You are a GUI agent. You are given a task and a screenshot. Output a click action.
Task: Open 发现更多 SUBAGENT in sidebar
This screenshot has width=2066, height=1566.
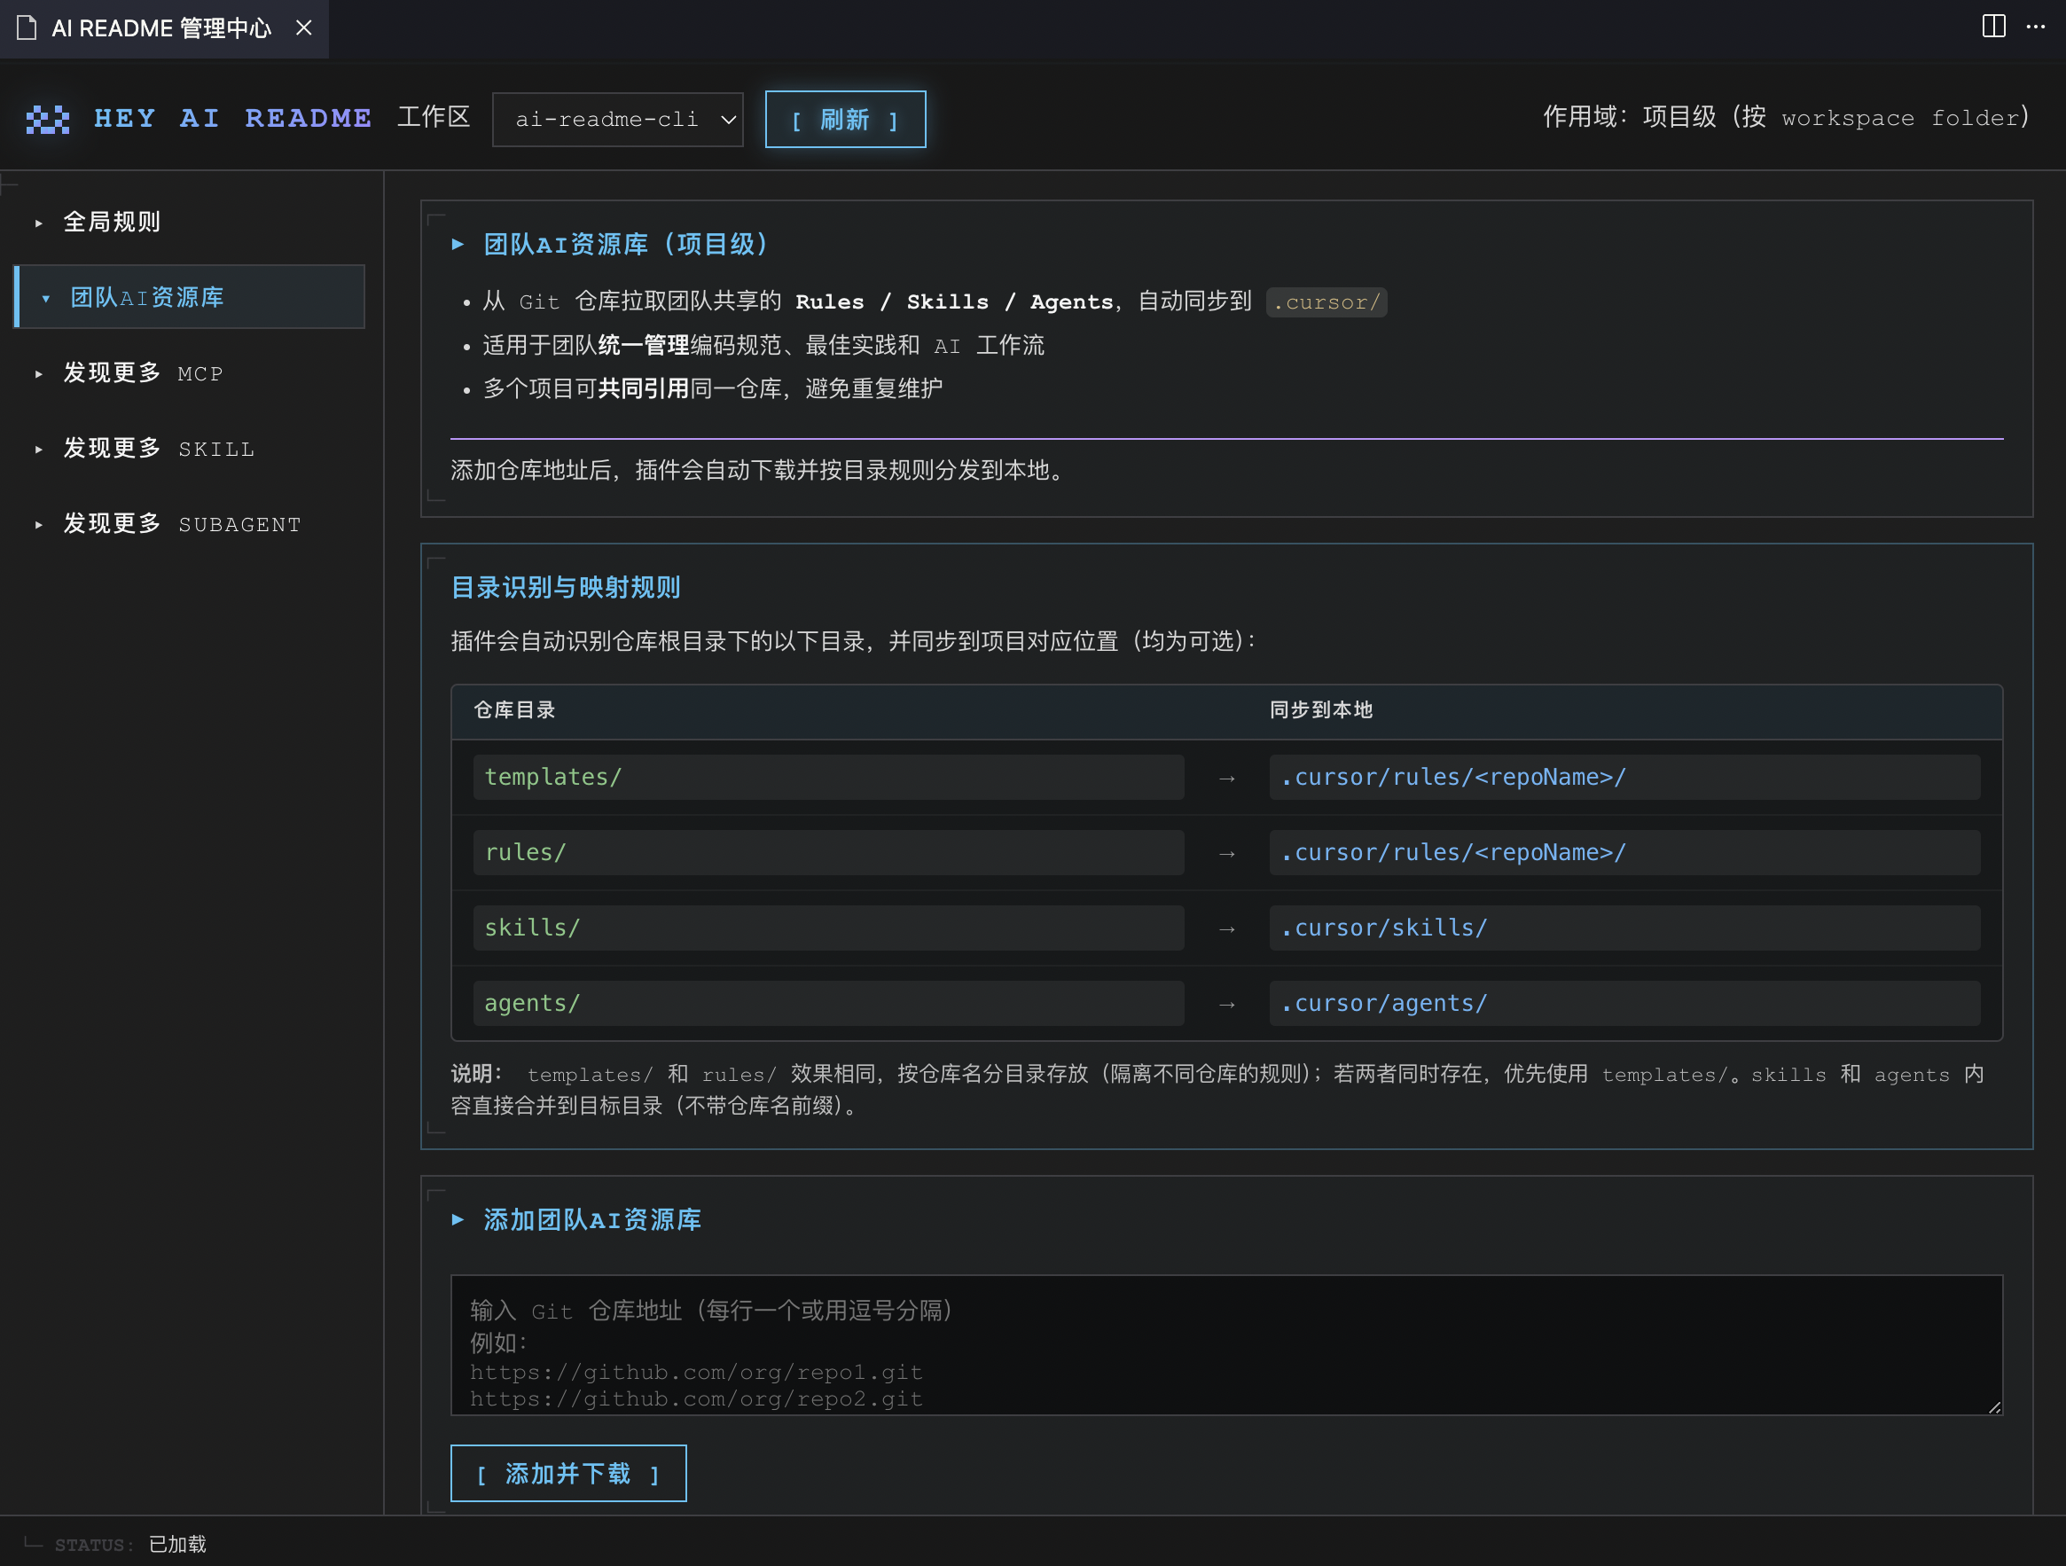click(190, 524)
